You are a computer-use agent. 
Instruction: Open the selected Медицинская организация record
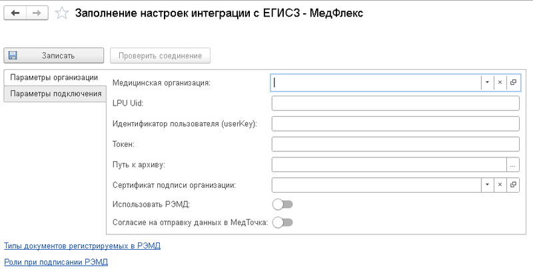[x=513, y=82]
